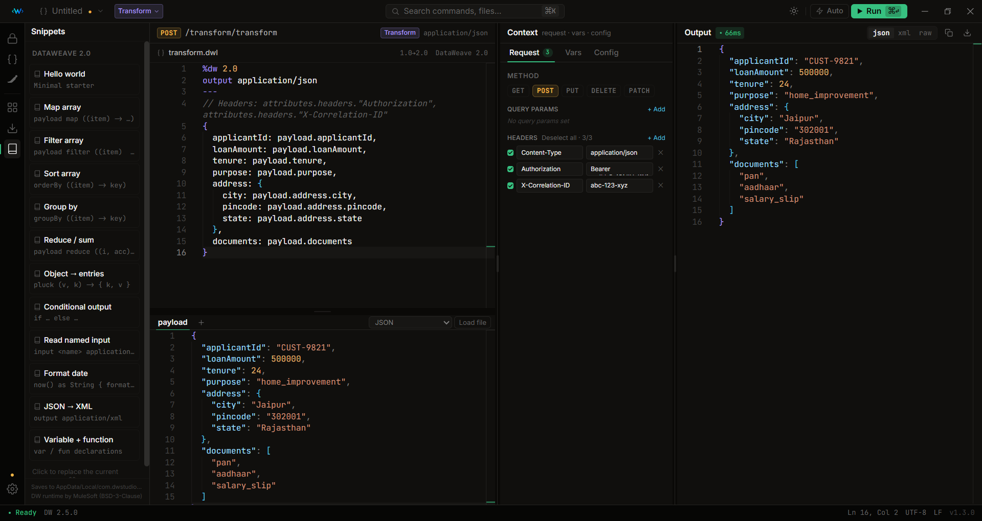Click Load file button
This screenshot has height=521, width=982.
[473, 322]
